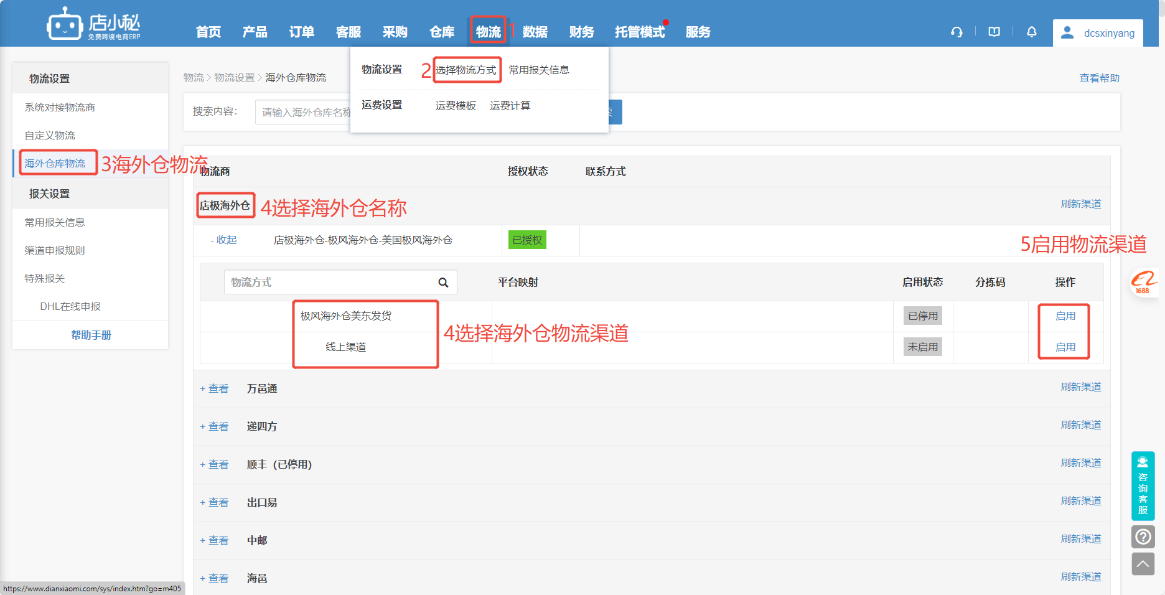Open the 1688 floating icon
Image resolution: width=1165 pixels, height=595 pixels.
(1144, 283)
